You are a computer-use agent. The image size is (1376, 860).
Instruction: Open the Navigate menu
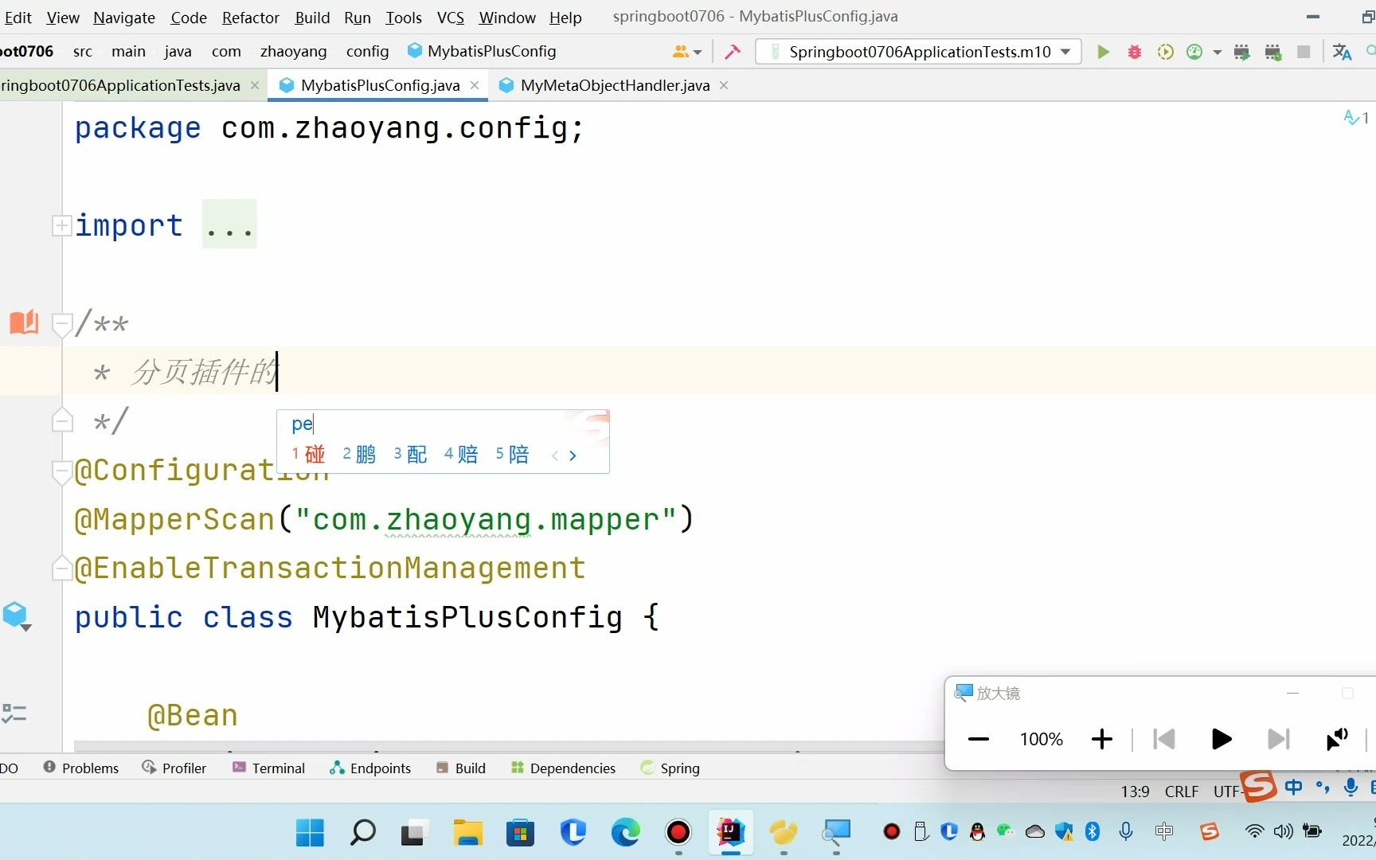pyautogui.click(x=124, y=18)
